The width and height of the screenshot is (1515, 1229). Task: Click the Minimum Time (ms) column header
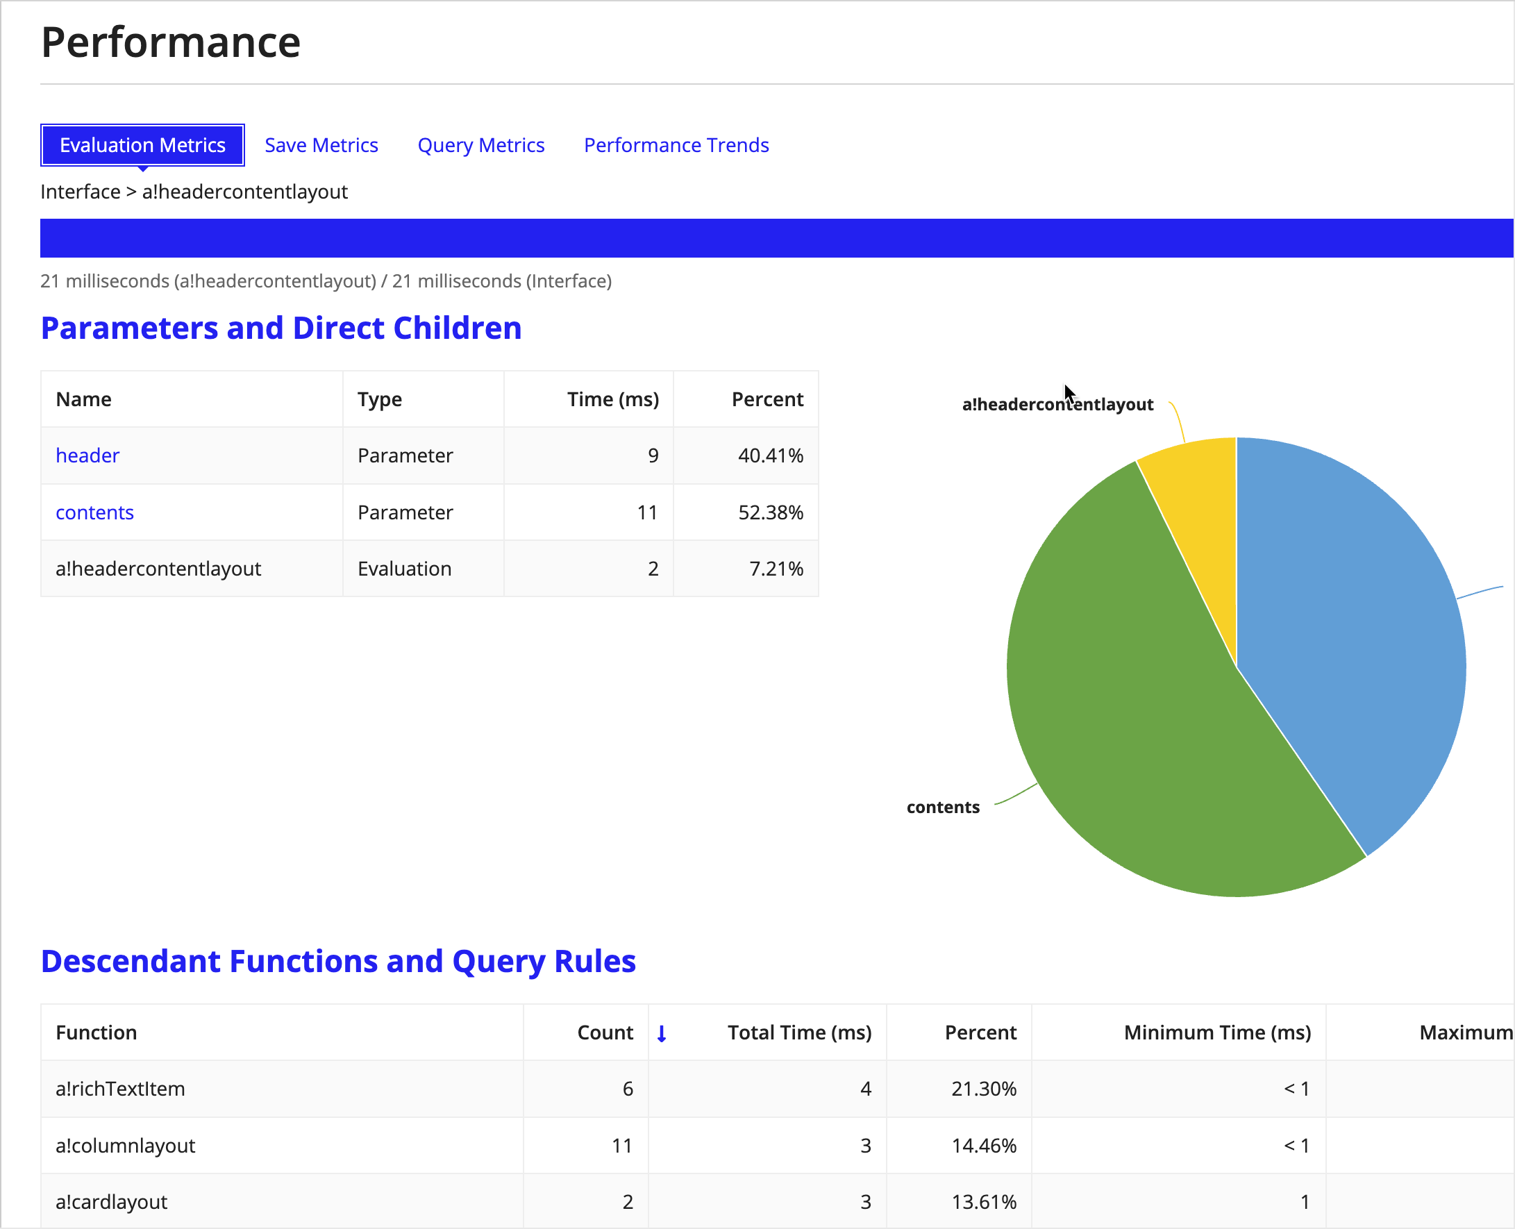click(x=1218, y=1032)
